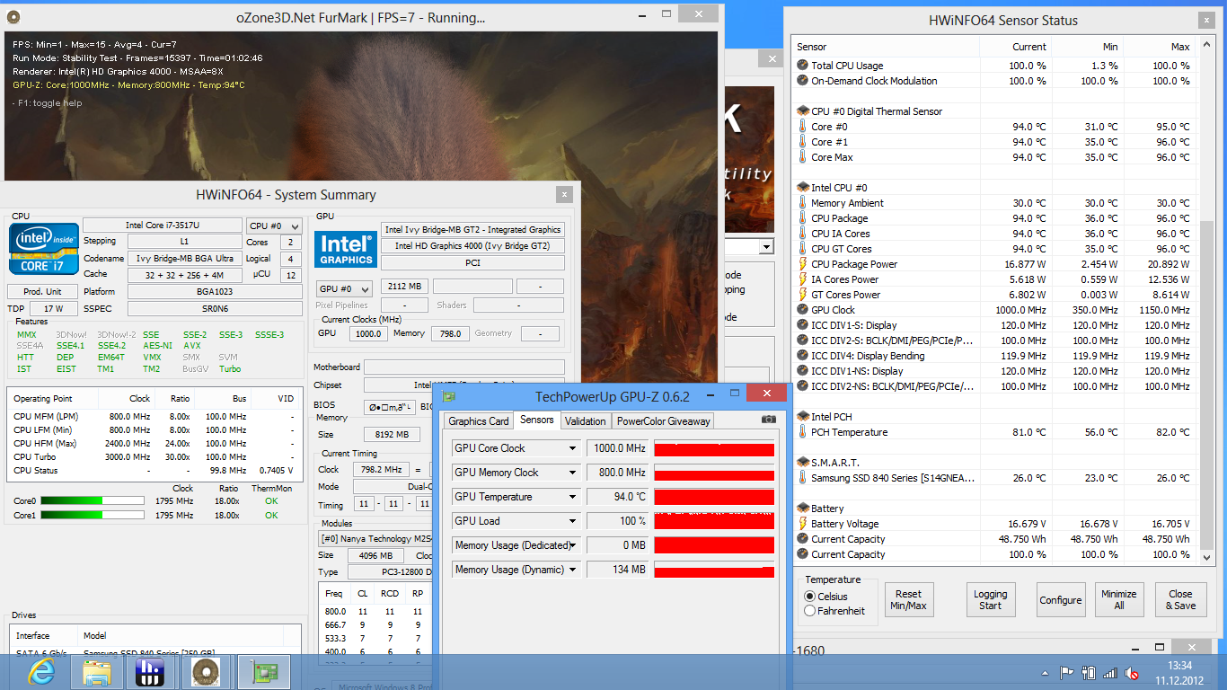
Task: Select the CPU Turbo operating point row
Action: (154, 457)
